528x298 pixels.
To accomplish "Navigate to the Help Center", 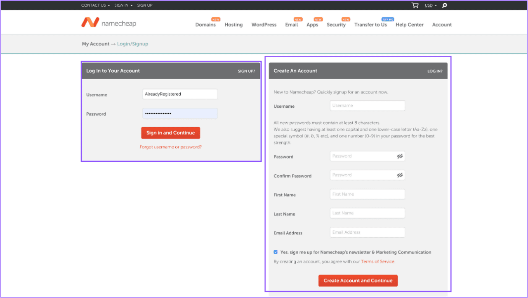I will pyautogui.click(x=409, y=25).
